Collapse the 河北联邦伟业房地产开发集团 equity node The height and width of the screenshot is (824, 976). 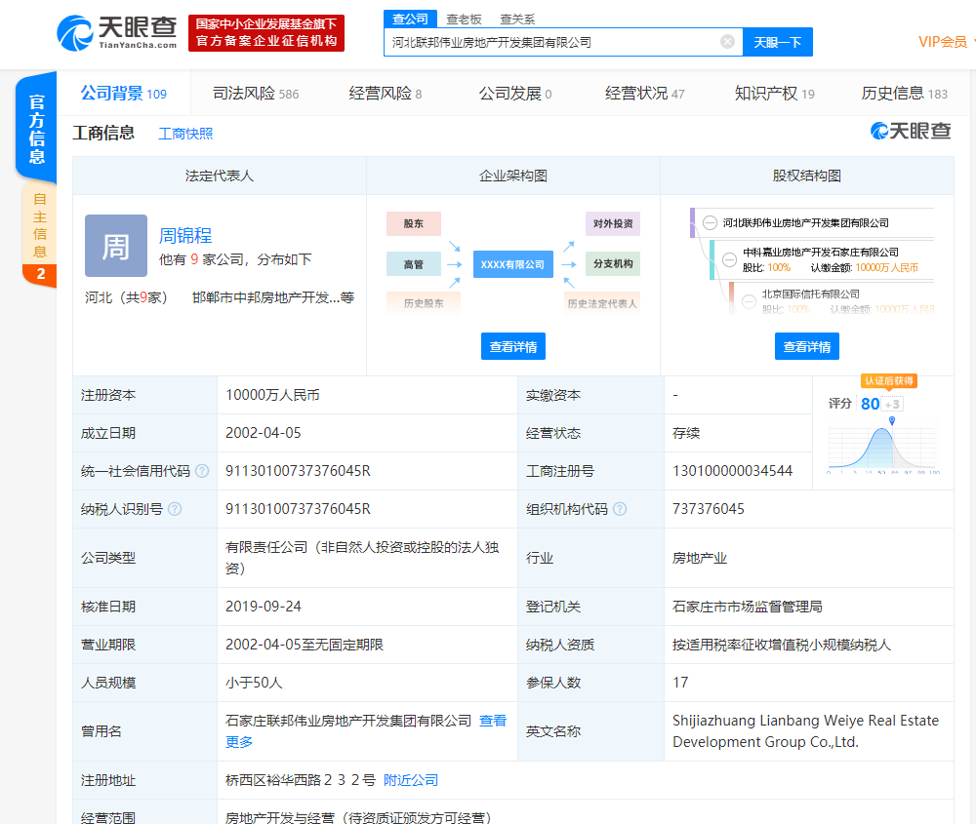pos(711,223)
